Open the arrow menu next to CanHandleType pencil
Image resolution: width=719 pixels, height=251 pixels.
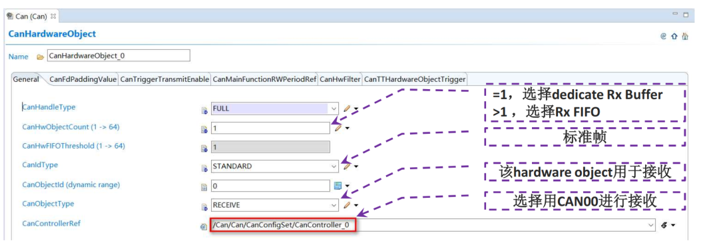(x=356, y=109)
